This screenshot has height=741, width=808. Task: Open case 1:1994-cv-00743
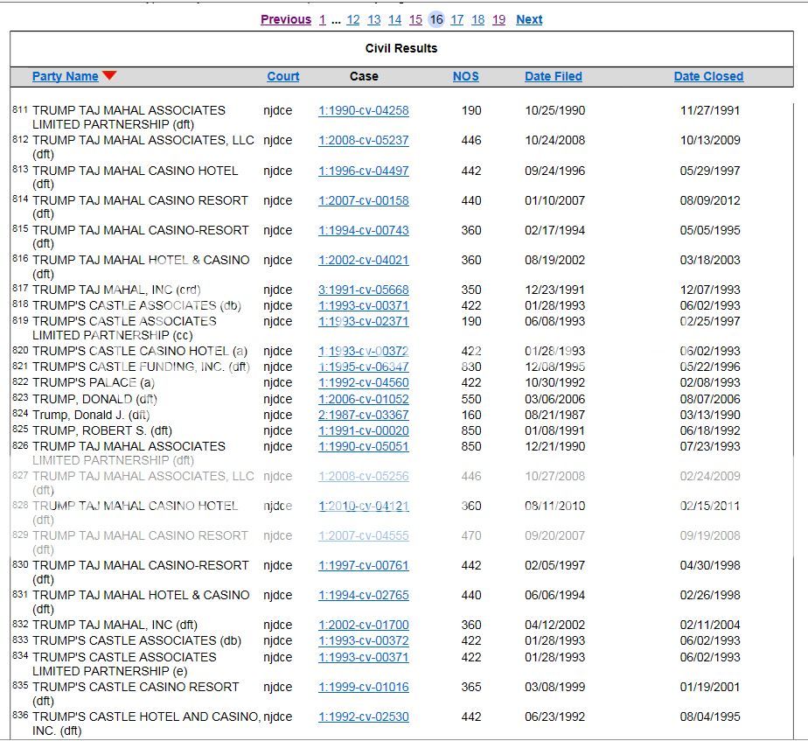363,230
